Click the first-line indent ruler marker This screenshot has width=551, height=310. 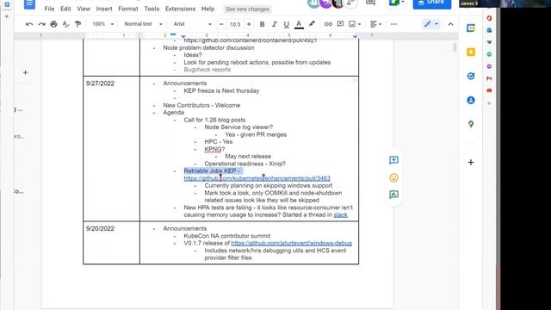click(x=173, y=34)
